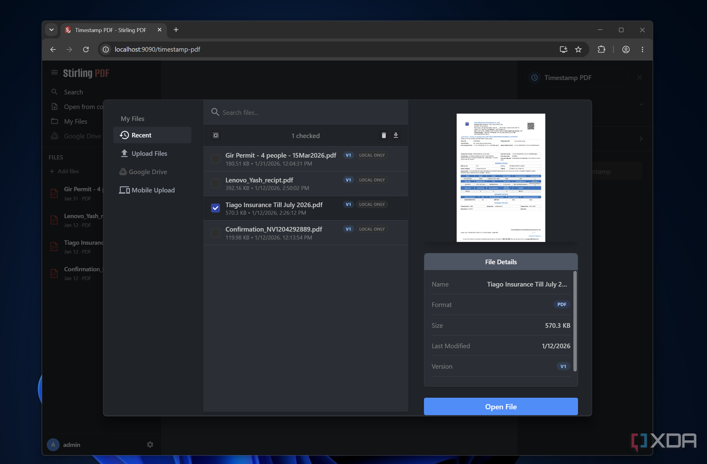Open the Tiago Insurance entry in sidebar FILES
The width and height of the screenshot is (707, 464).
click(76, 247)
